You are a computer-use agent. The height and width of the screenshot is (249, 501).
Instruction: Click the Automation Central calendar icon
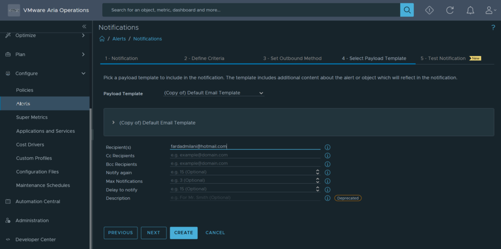pyautogui.click(x=8, y=202)
